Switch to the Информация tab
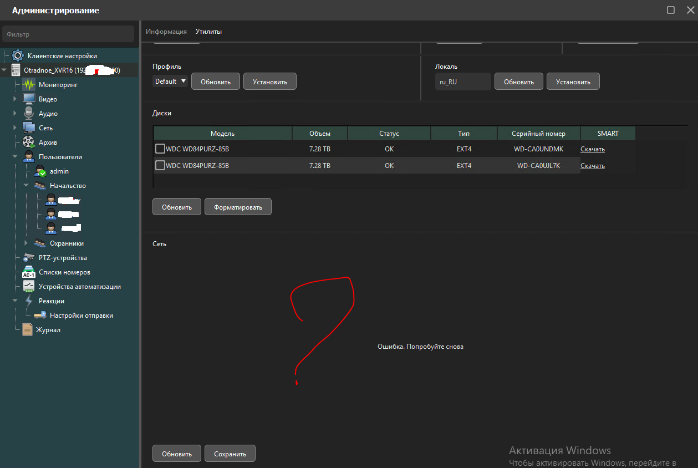This screenshot has width=698, height=468. click(x=166, y=32)
